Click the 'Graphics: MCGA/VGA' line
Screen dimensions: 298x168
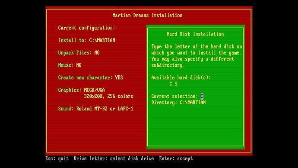pyautogui.click(x=81, y=90)
